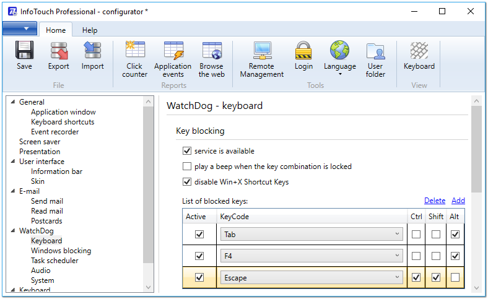Open the blue application menu dropdown
488x299 pixels.
pos(20,28)
